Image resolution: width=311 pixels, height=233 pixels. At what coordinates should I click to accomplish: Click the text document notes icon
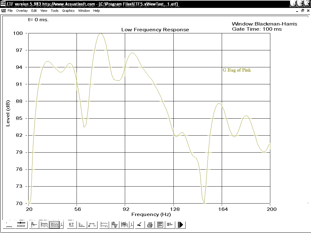pos(160,225)
